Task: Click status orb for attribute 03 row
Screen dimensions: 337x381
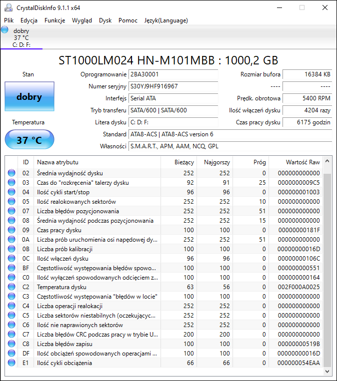Action: pos(11,182)
